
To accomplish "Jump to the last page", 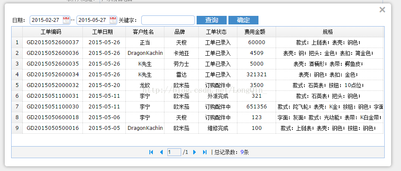I will pyautogui.click(x=205, y=153).
